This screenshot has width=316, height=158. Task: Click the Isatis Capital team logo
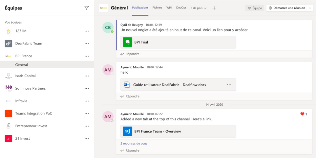tap(9, 76)
